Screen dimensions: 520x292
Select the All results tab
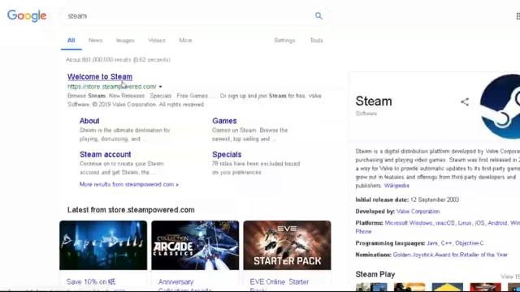pos(71,41)
